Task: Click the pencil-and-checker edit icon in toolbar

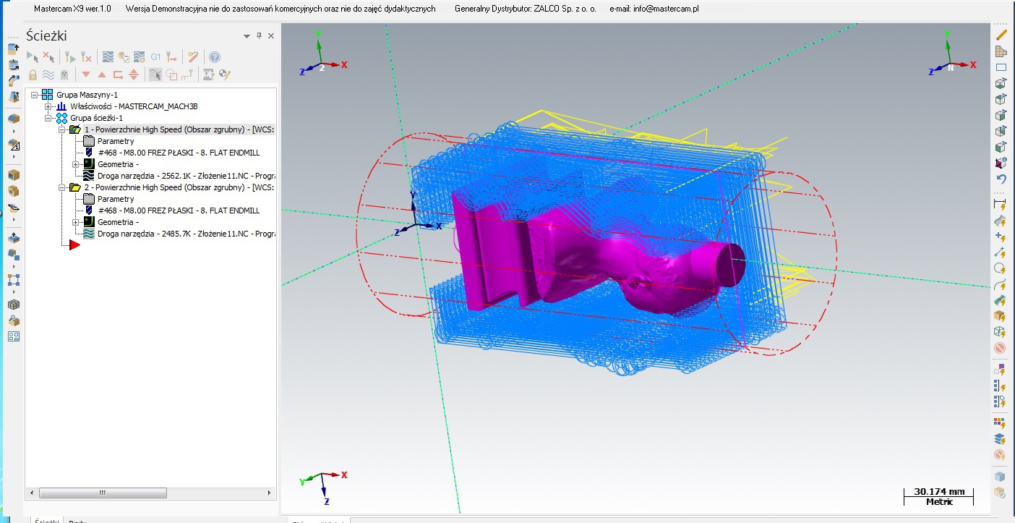Action: [225, 74]
